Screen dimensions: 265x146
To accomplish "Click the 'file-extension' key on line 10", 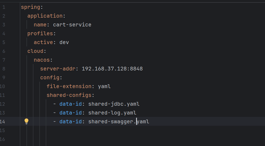I will (69, 86).
